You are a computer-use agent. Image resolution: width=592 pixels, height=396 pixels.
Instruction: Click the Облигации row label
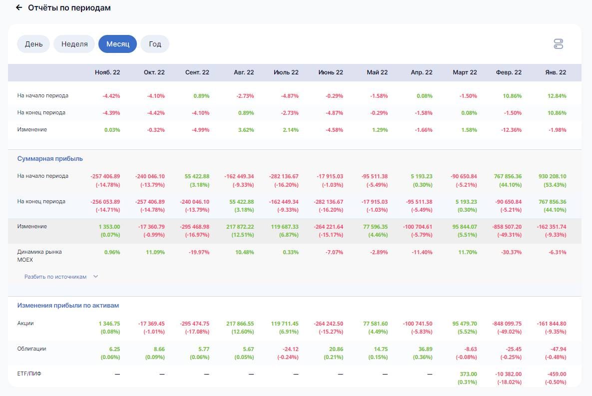31,349
